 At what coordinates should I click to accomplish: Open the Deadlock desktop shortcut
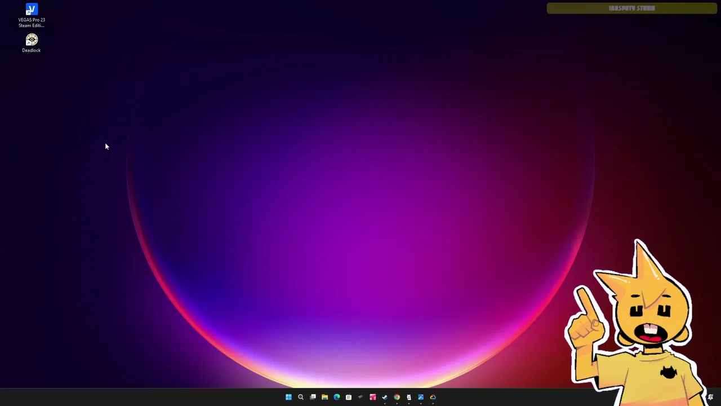tap(32, 43)
